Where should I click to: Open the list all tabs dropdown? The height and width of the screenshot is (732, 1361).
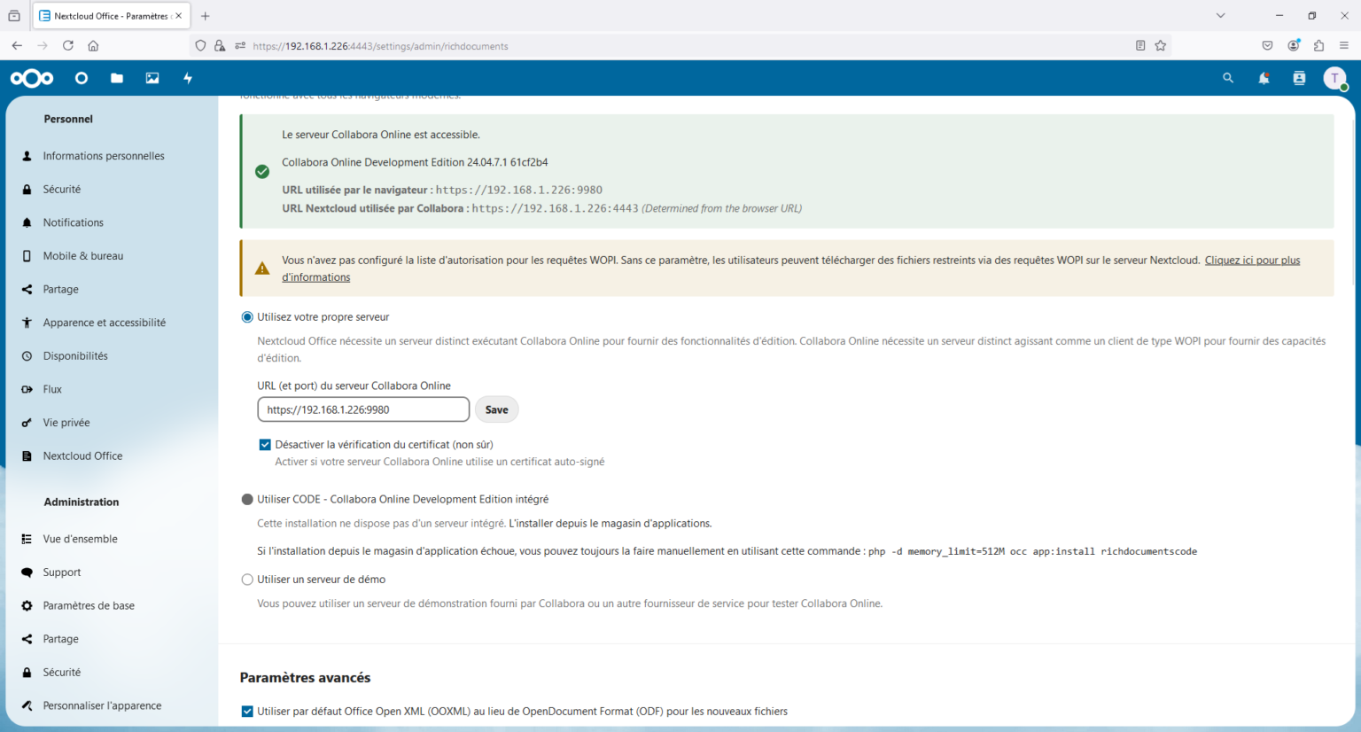point(1220,15)
